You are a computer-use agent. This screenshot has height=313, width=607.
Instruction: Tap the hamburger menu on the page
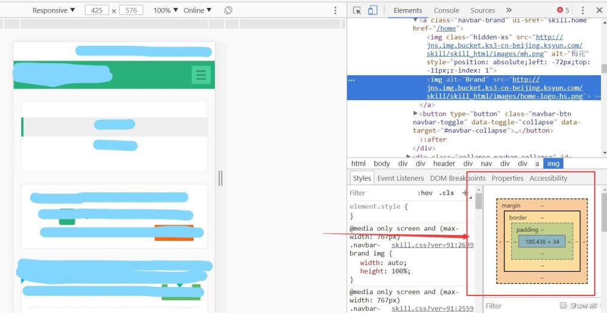click(x=201, y=75)
